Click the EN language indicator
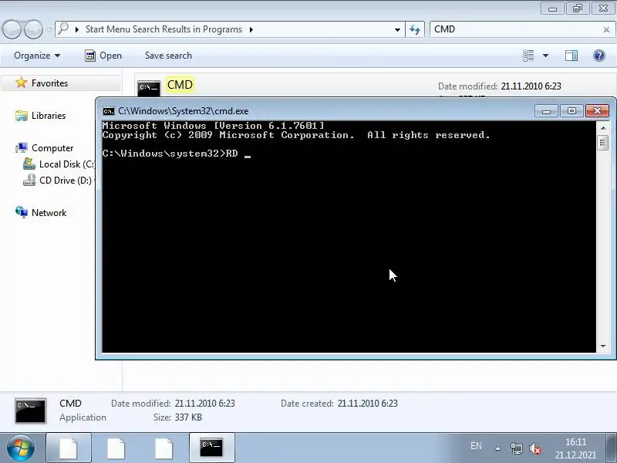 pos(476,446)
